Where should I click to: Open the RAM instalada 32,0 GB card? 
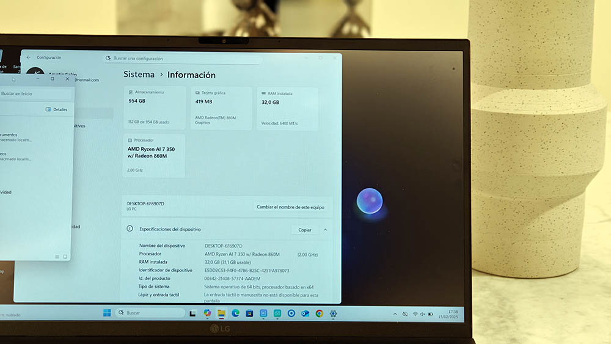[287, 109]
